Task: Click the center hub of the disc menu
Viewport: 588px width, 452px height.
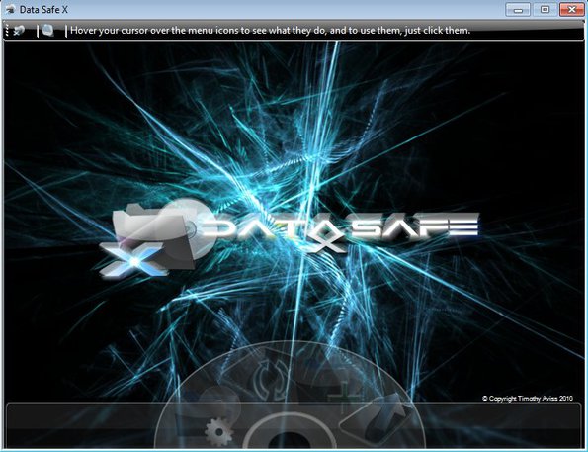Action: [x=290, y=435]
